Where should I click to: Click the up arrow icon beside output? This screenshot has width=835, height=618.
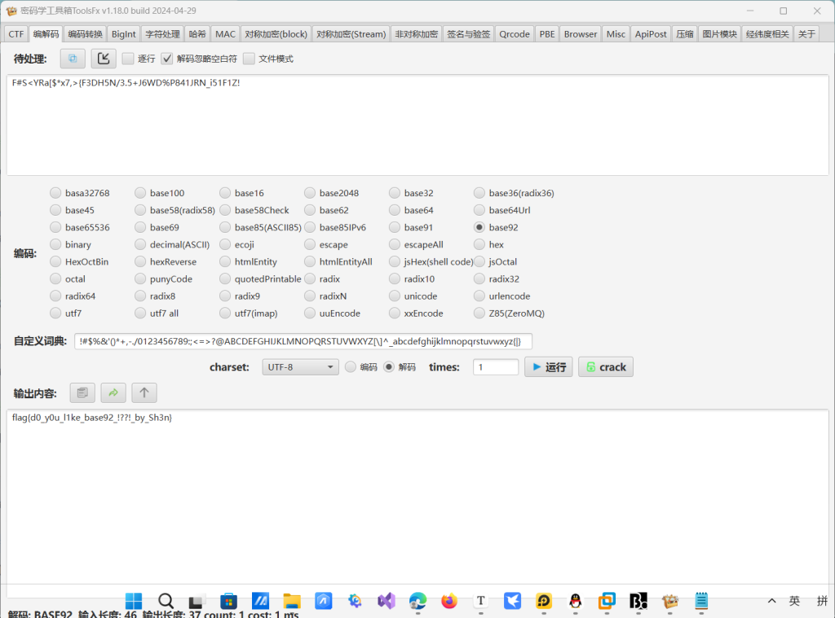144,393
